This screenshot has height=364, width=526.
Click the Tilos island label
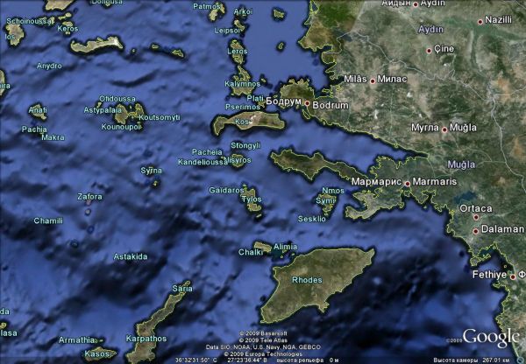tap(252, 199)
